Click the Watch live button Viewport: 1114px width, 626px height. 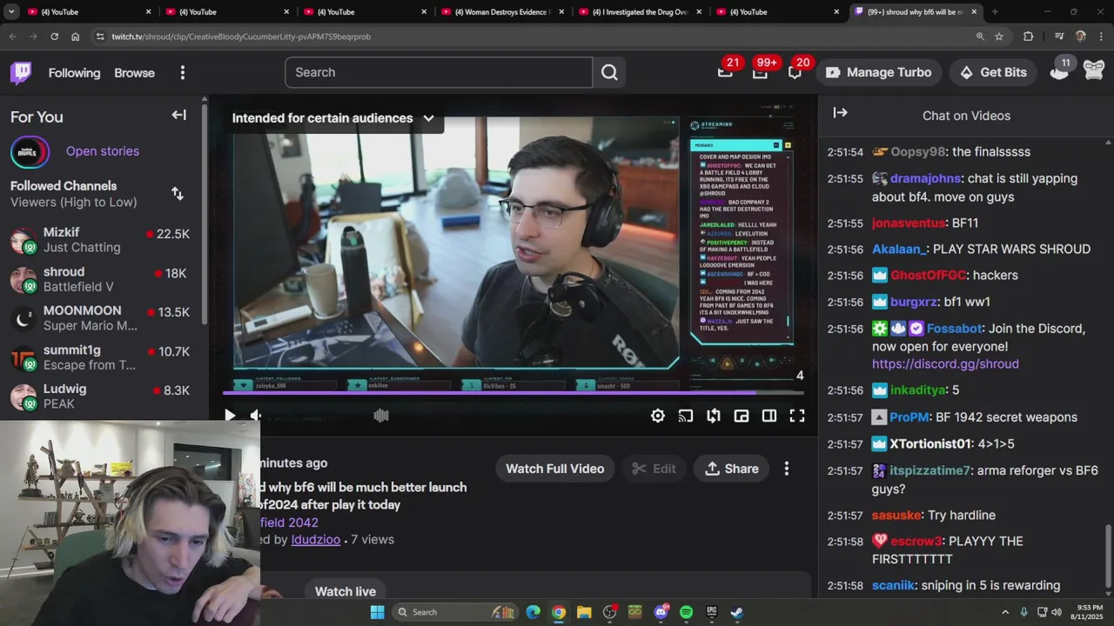(x=346, y=591)
